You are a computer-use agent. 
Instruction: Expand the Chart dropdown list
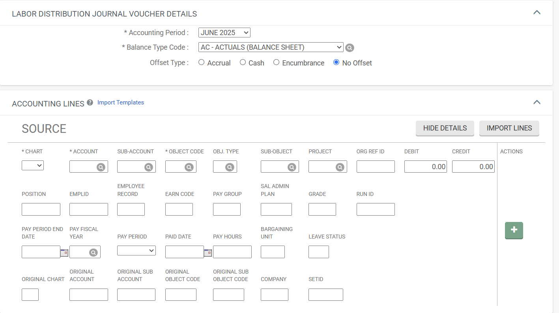coord(33,166)
